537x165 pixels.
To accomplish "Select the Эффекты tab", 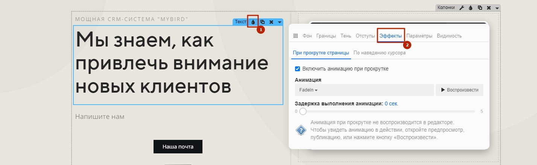I will click(391, 36).
